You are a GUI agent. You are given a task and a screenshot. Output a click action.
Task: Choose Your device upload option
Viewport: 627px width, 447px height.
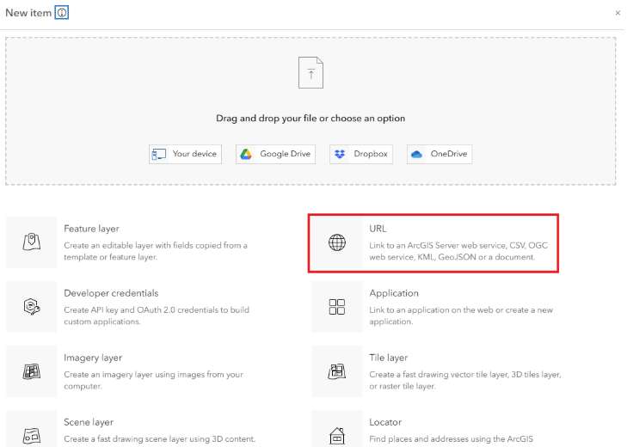click(185, 154)
